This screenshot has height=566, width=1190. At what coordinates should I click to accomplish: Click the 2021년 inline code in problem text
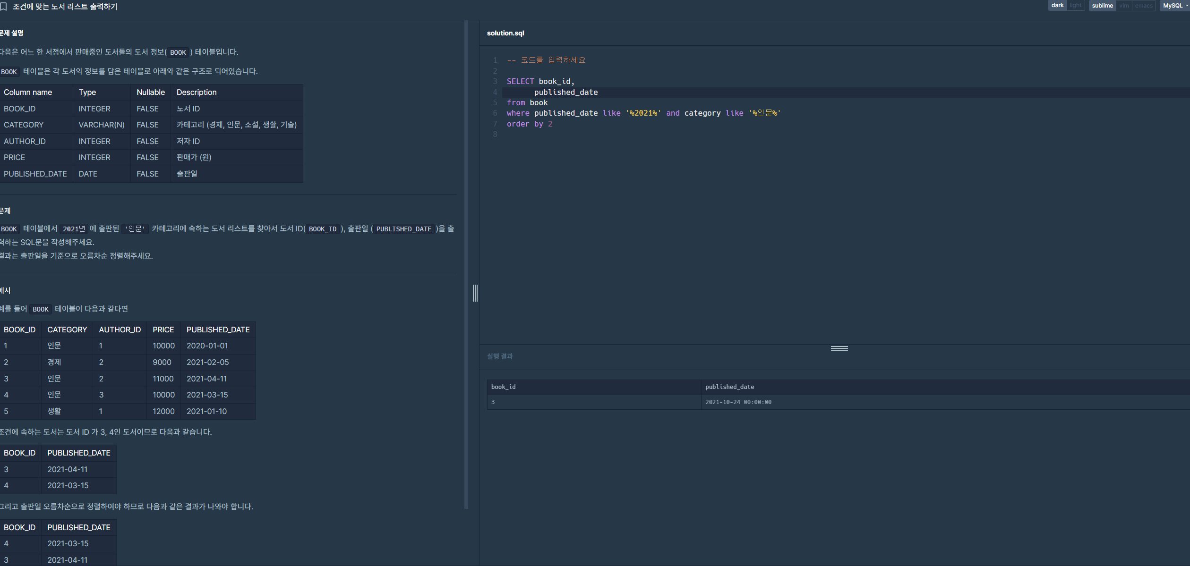[74, 229]
